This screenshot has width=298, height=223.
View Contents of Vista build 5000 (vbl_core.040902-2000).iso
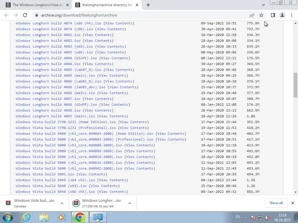(140, 168)
